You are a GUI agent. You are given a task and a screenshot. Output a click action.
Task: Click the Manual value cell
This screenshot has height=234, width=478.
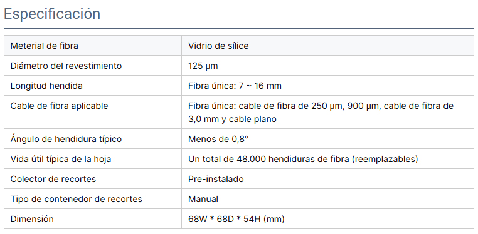point(327,199)
